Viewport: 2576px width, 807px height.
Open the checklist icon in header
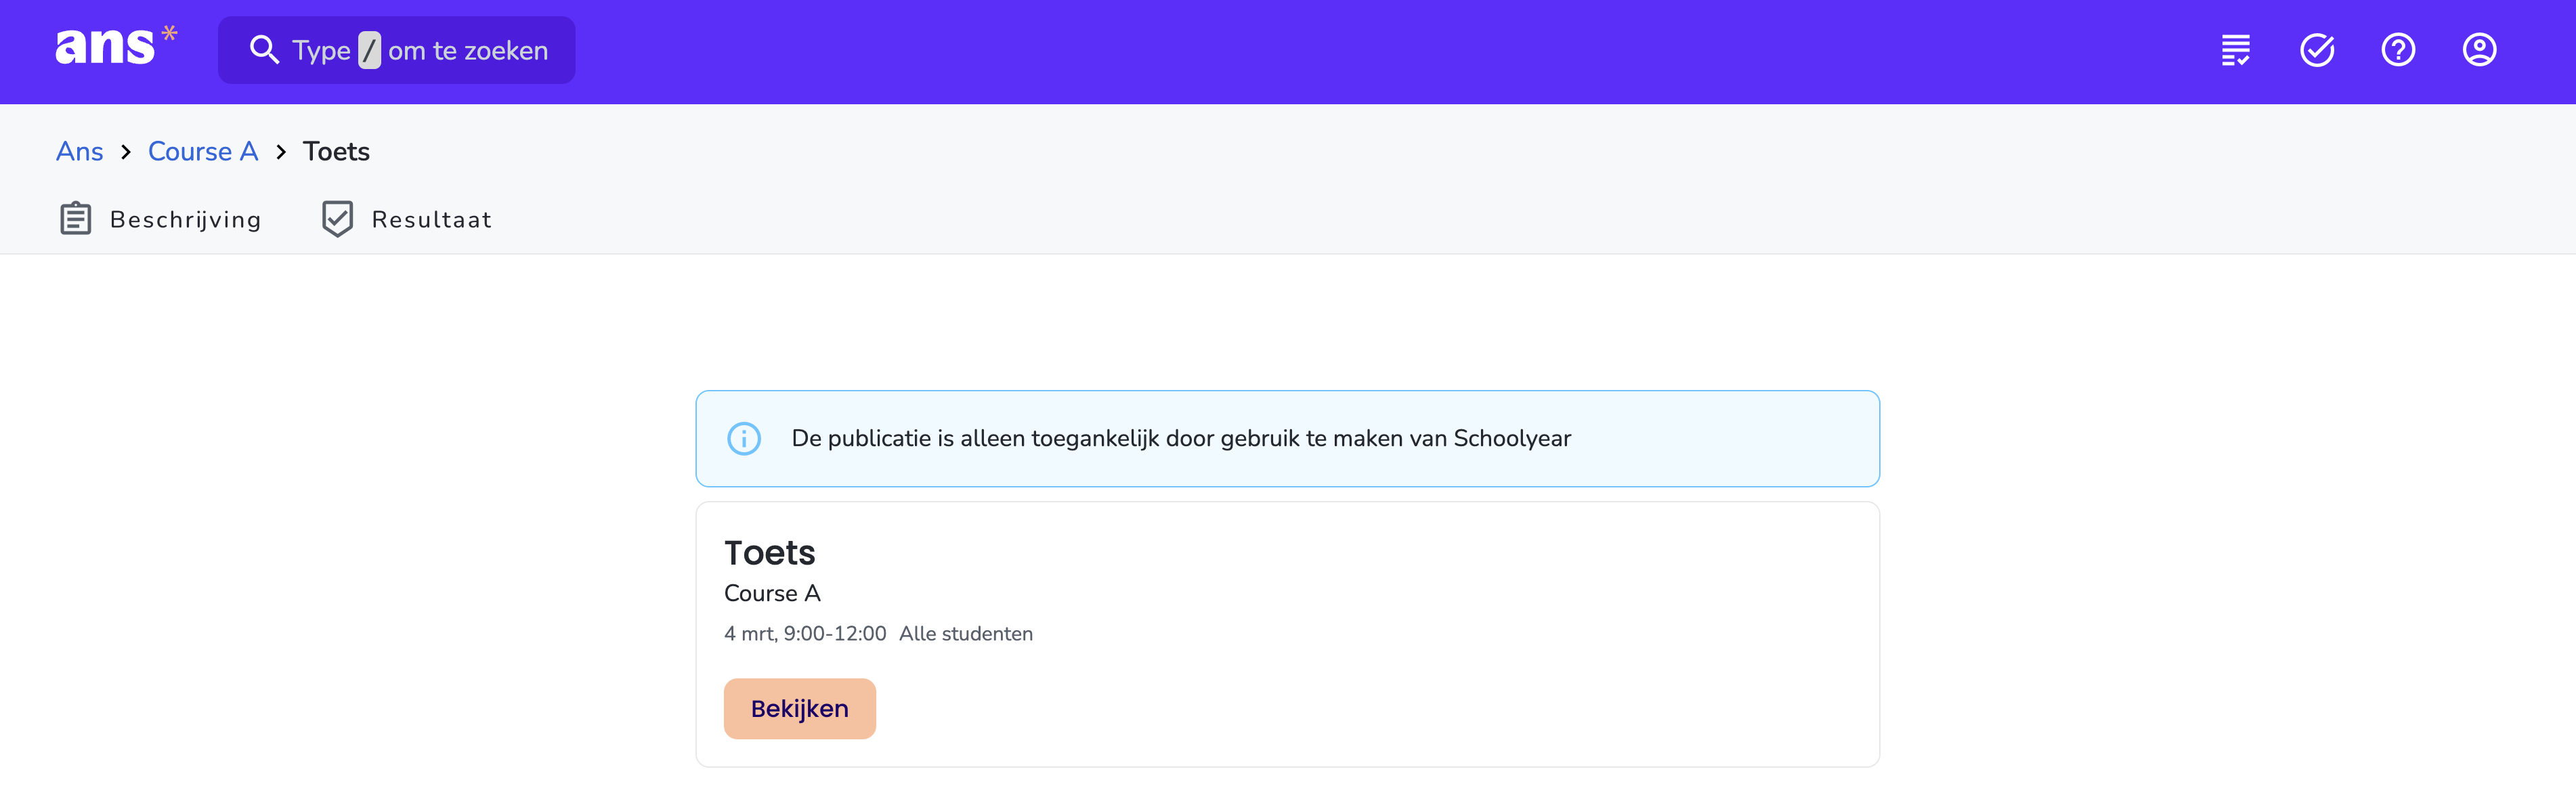click(x=2236, y=50)
